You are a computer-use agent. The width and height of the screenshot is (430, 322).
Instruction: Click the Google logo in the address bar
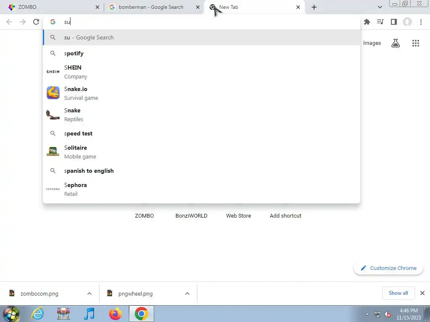tap(53, 22)
